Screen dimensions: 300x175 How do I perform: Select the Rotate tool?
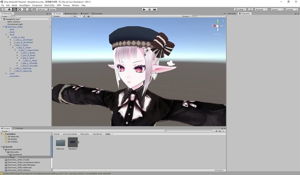point(14,9)
